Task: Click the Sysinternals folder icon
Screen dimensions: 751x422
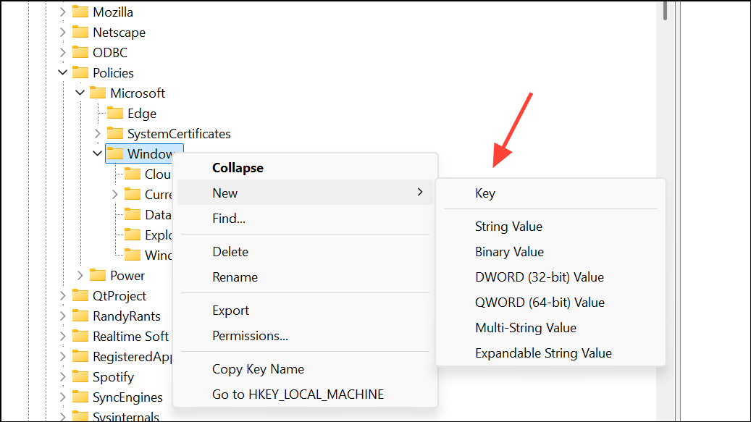Action: pos(80,417)
